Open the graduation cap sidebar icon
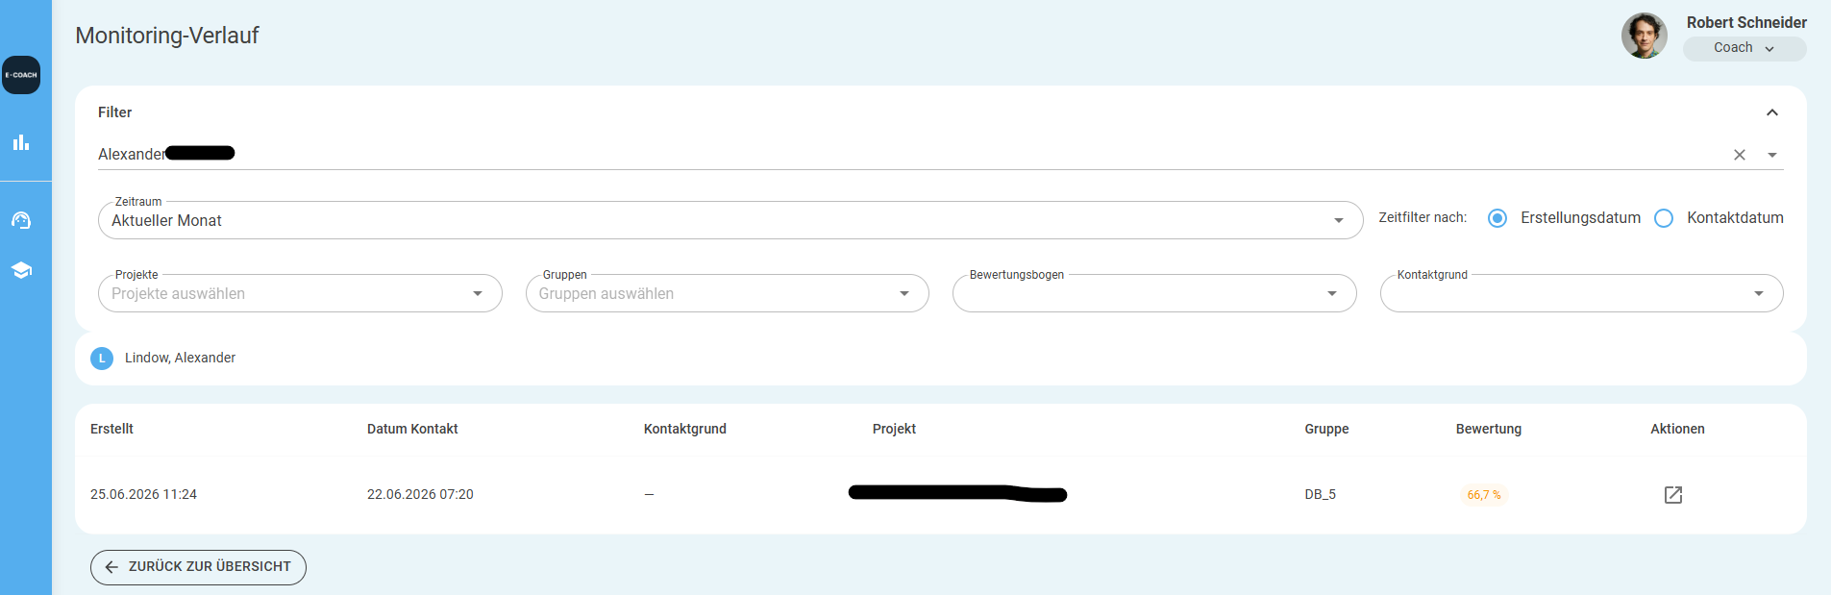The width and height of the screenshot is (1831, 595). 21,270
